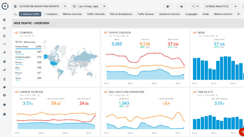Switch to the Audience Overview tab
Viewport: 244px width, 137px height.
pos(170,14)
